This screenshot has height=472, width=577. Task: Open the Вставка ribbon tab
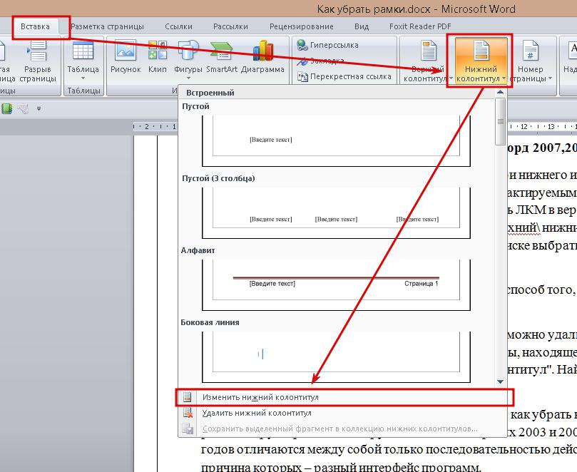pos(36,27)
